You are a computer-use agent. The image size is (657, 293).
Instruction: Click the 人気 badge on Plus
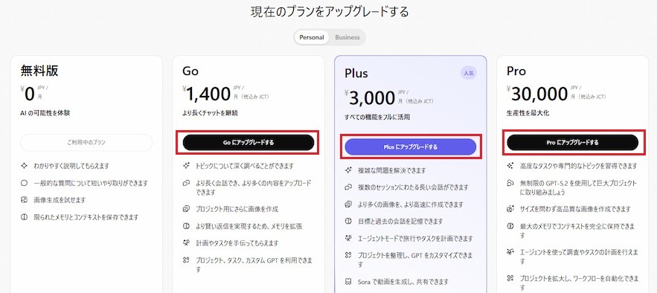pos(469,73)
